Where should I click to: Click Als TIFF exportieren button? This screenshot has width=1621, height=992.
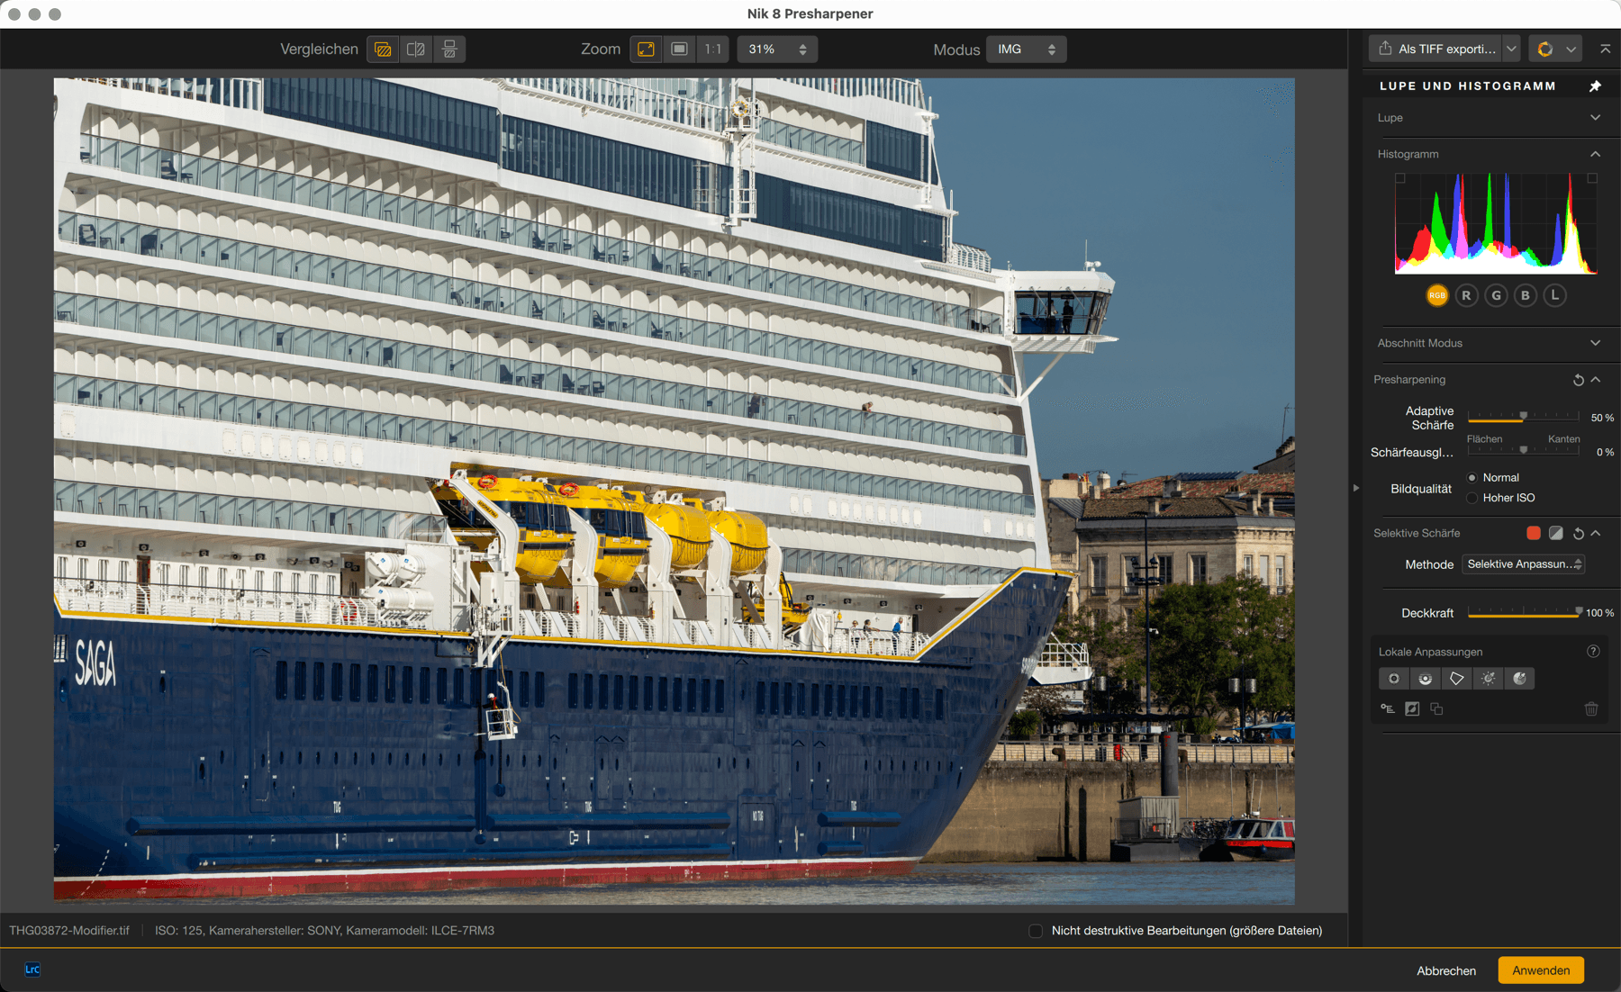[x=1435, y=50]
